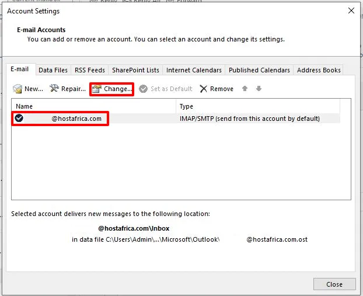Open the Address Books tab
The image size is (363, 296).
(x=319, y=70)
